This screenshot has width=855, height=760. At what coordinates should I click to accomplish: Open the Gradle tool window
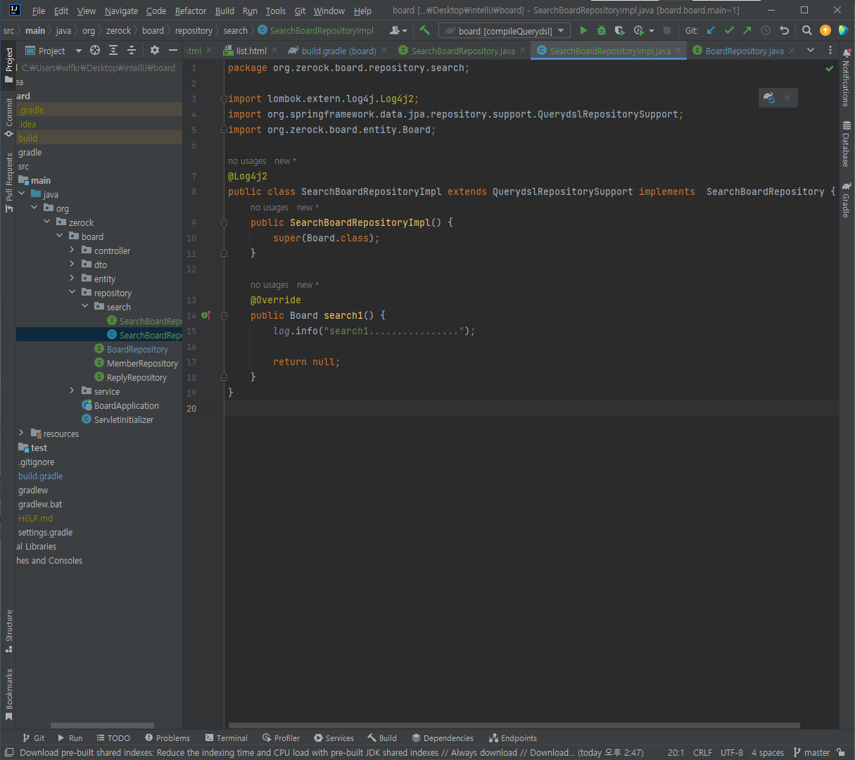click(x=847, y=200)
